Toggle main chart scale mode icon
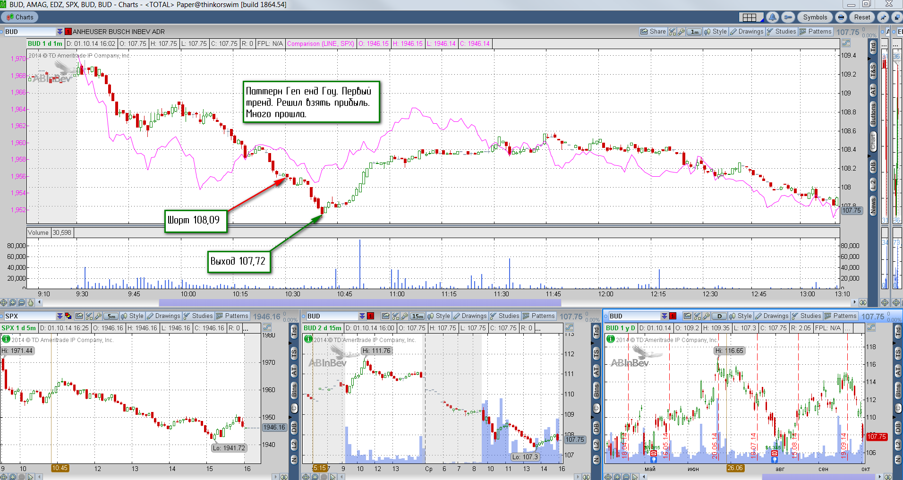 (x=846, y=43)
